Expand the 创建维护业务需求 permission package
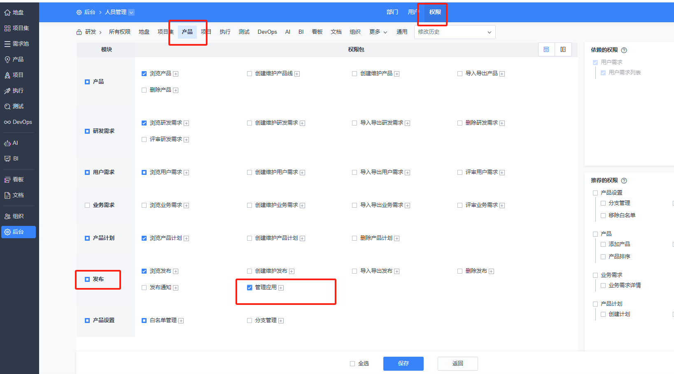 click(x=303, y=206)
